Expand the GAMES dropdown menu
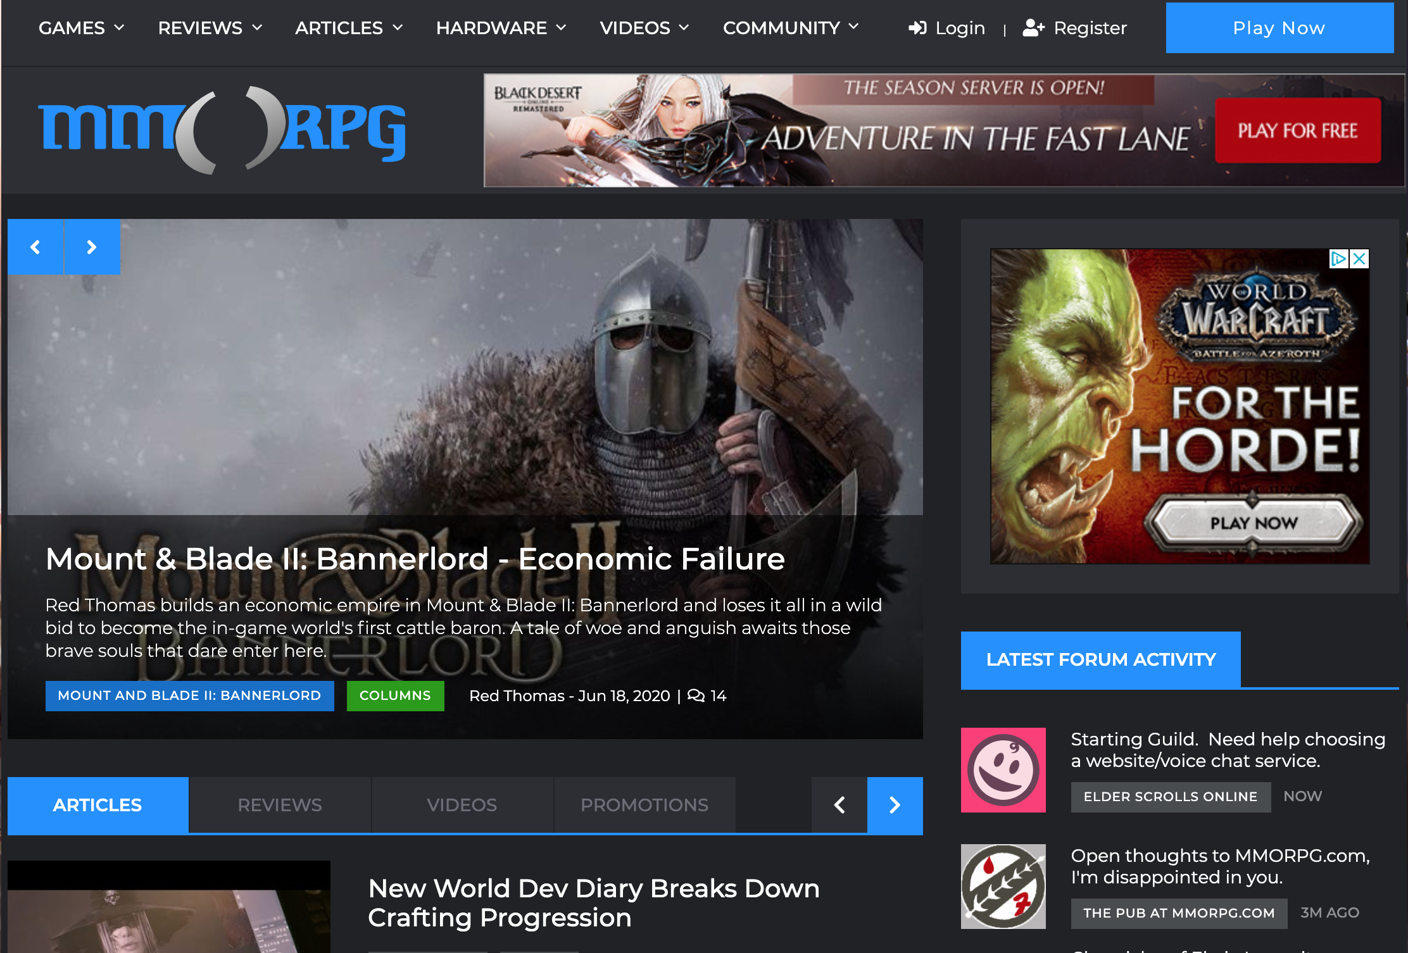The image size is (1408, 953). 81,28
